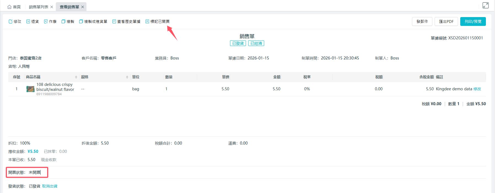Click the 修改 edit icon in toolbar
This screenshot has width=495, height=193.
11,21
